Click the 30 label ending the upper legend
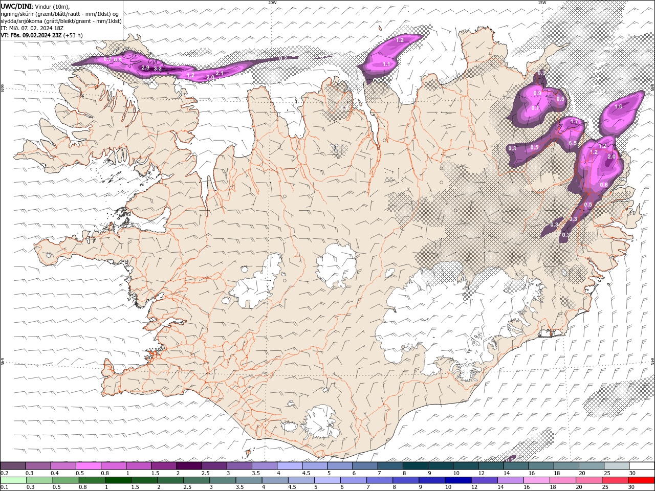This screenshot has width=655, height=491. tap(632, 473)
